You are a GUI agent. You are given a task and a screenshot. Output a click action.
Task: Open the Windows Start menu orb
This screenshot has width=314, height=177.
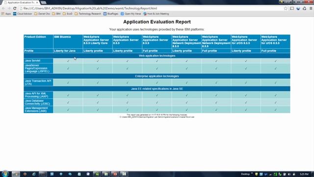(5, 174)
